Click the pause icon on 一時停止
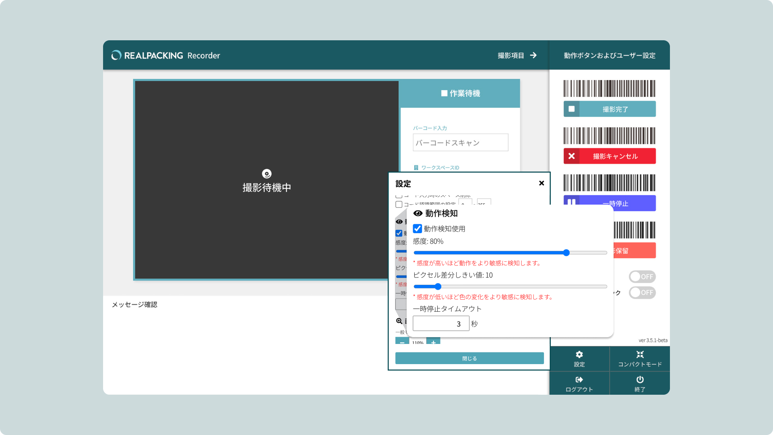Image resolution: width=773 pixels, height=435 pixels. 571,201
